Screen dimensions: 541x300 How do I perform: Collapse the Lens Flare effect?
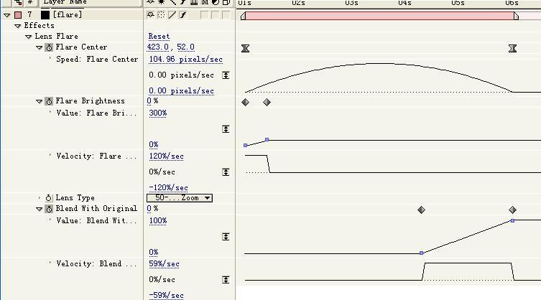click(x=28, y=37)
